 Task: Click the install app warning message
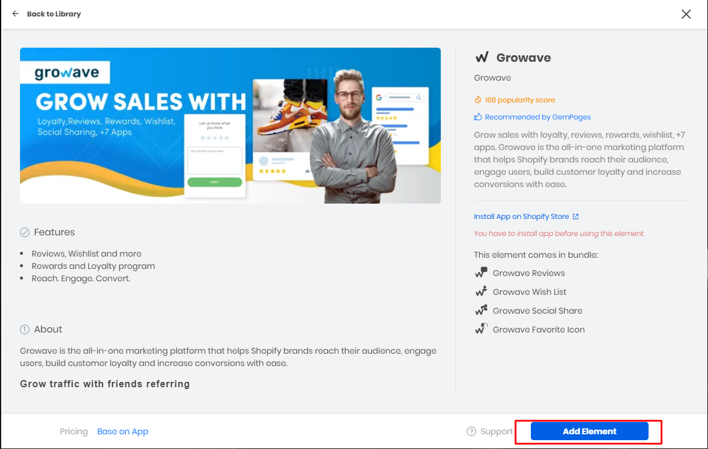(559, 234)
